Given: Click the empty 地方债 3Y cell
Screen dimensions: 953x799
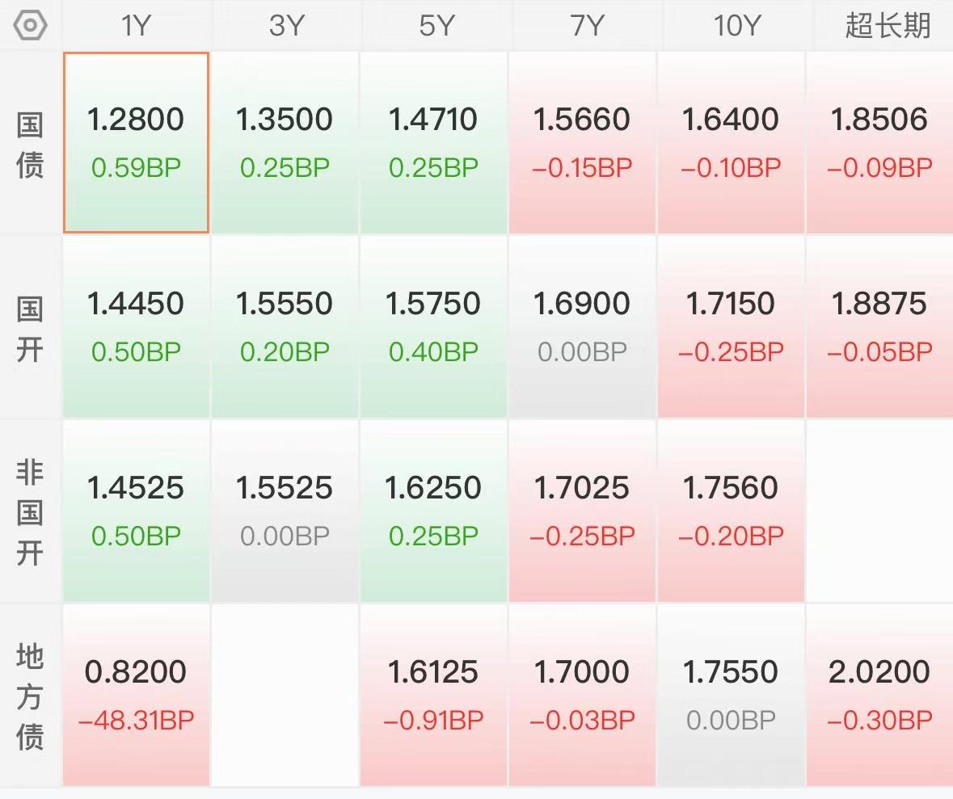Looking at the screenshot, I should click(x=285, y=695).
